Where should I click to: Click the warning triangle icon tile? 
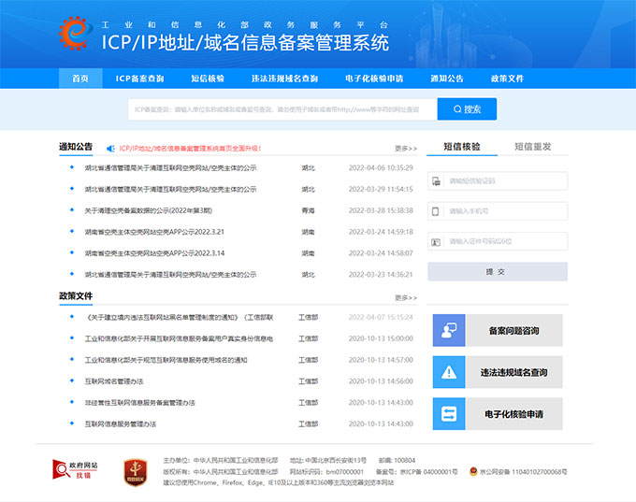449,372
